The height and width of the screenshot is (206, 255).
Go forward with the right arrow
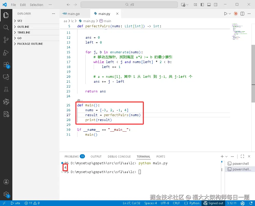tap(75, 5)
